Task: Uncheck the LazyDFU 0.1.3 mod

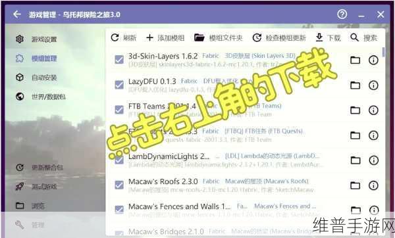Action: [x=119, y=85]
